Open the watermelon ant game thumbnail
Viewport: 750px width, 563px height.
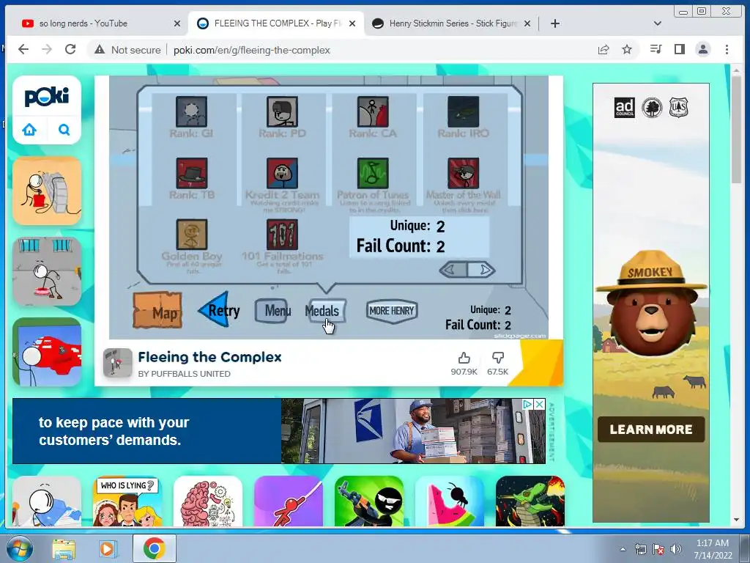click(450, 501)
